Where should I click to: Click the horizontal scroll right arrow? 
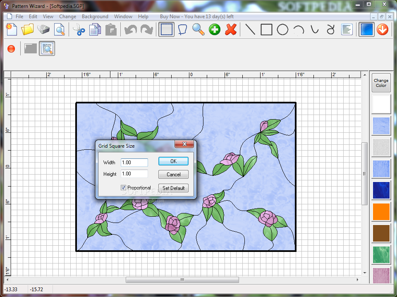357,280
